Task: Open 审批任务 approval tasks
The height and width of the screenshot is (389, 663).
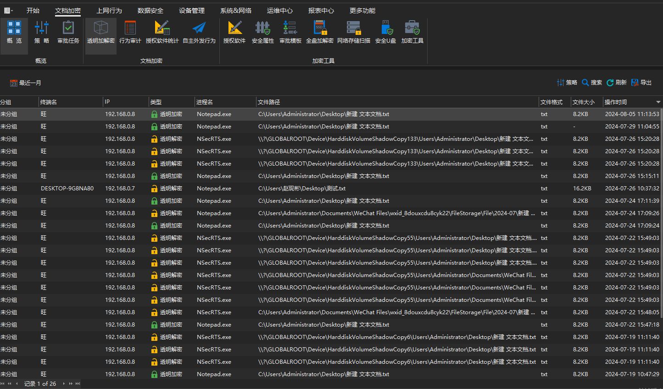Action: click(x=68, y=32)
